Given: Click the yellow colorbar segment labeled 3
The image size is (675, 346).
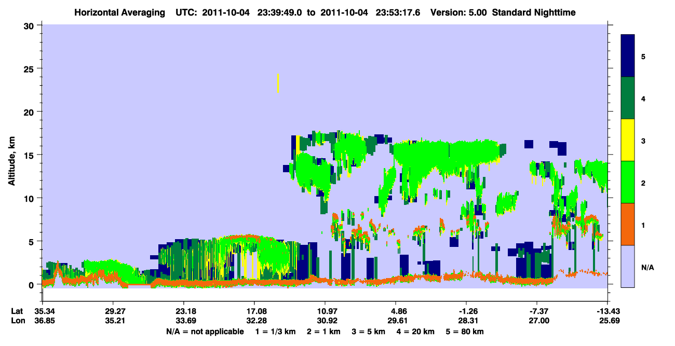Looking at the screenshot, I should (628, 140).
